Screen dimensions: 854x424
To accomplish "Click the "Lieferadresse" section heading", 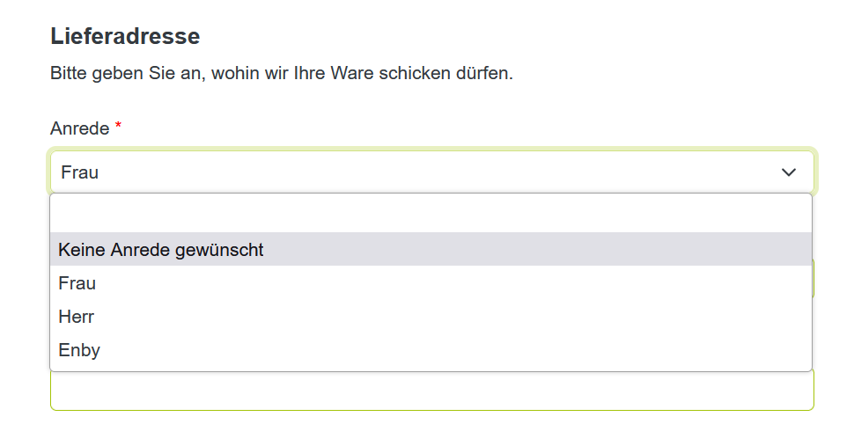I will 125,36.
